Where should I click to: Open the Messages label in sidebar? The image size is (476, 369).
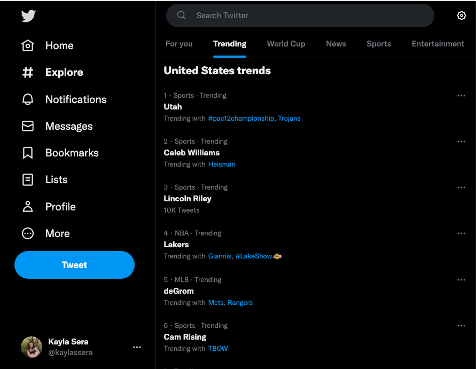(x=69, y=126)
